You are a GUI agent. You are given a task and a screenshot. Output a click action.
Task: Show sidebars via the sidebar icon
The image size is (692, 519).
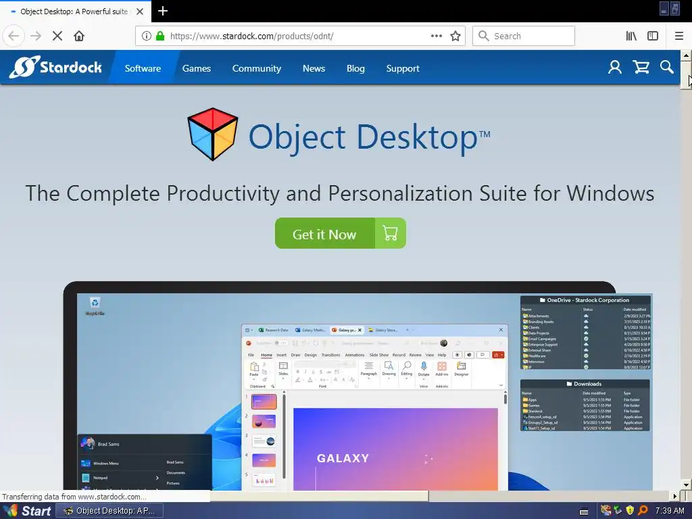[x=653, y=36]
